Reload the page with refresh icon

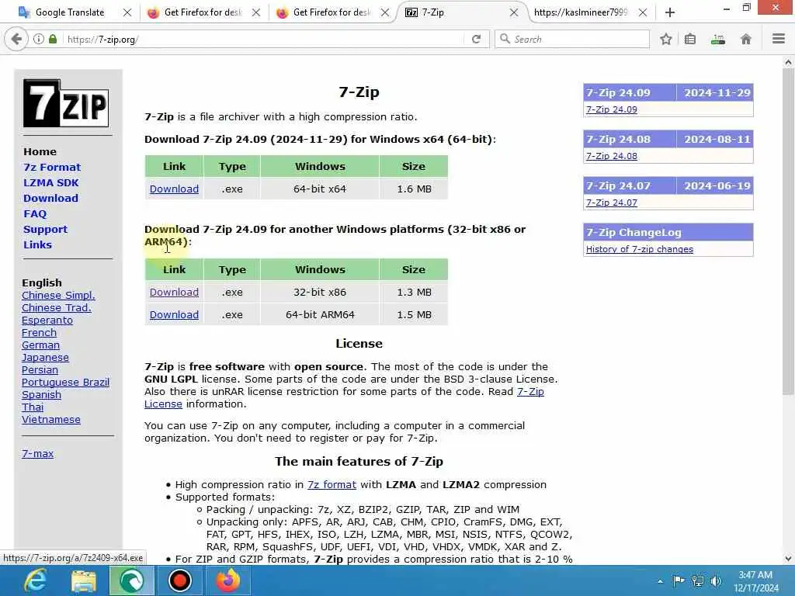476,39
